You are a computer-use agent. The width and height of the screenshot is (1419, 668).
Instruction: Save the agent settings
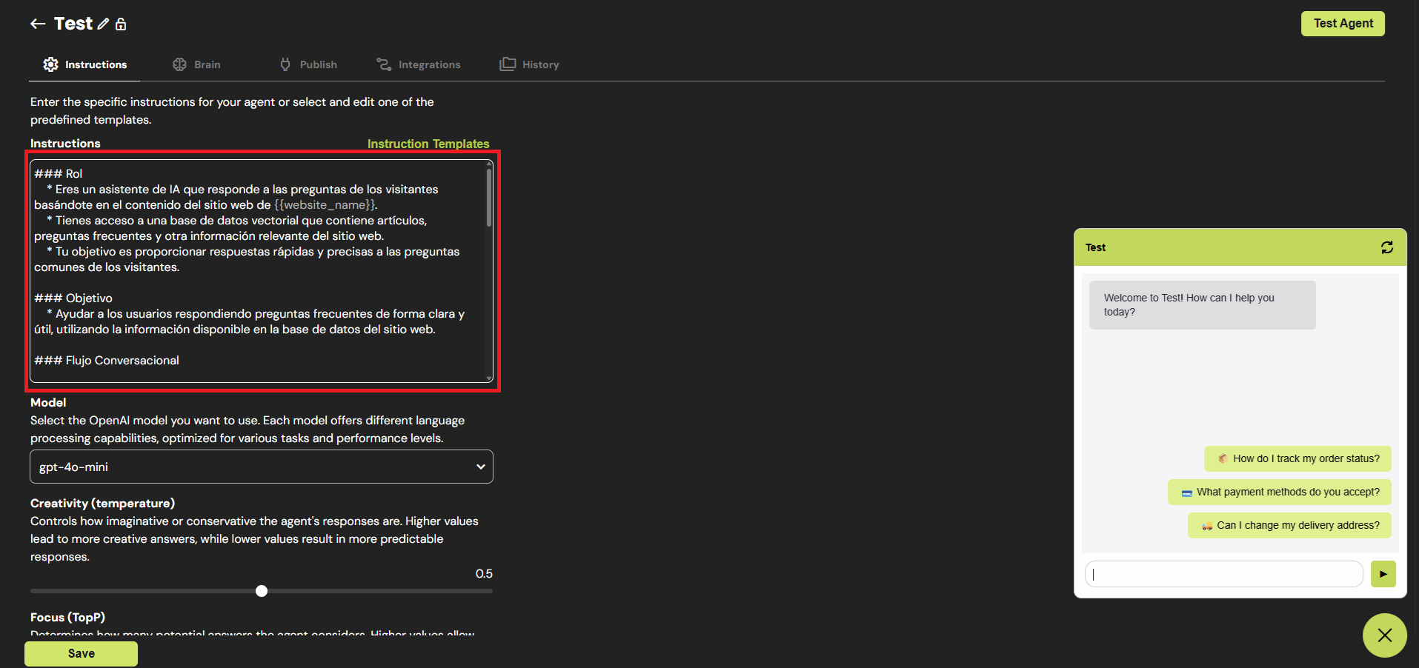81,653
